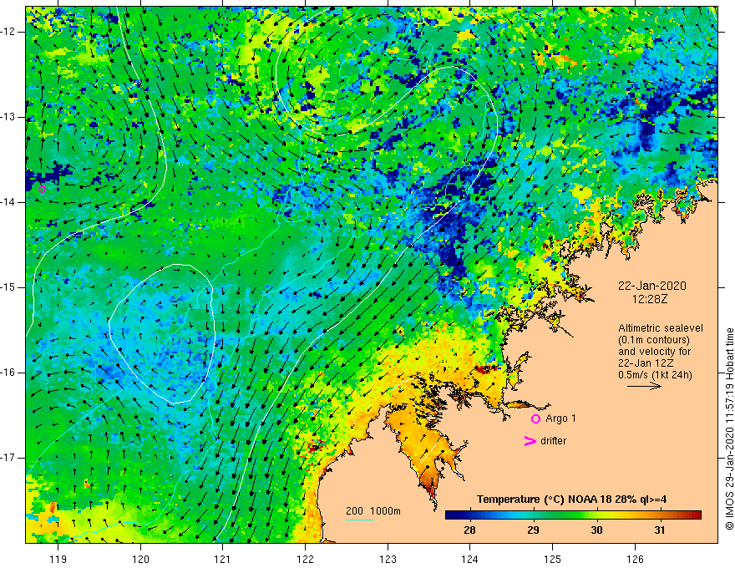Click the '-12' latitude axis label
Image resolution: width=735 pixels, height=568 pixels.
pyautogui.click(x=9, y=32)
